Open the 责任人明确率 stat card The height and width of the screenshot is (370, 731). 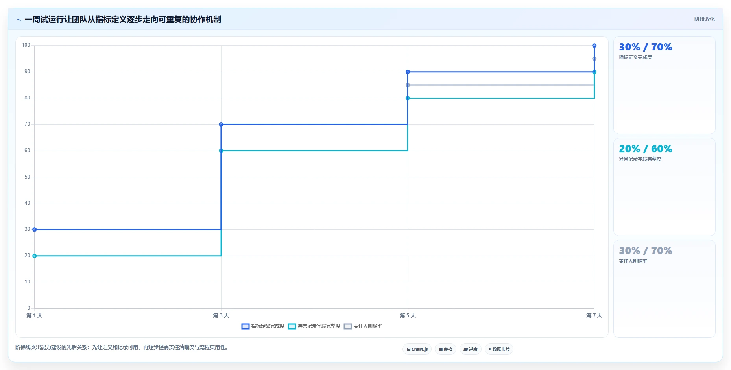click(x=664, y=289)
